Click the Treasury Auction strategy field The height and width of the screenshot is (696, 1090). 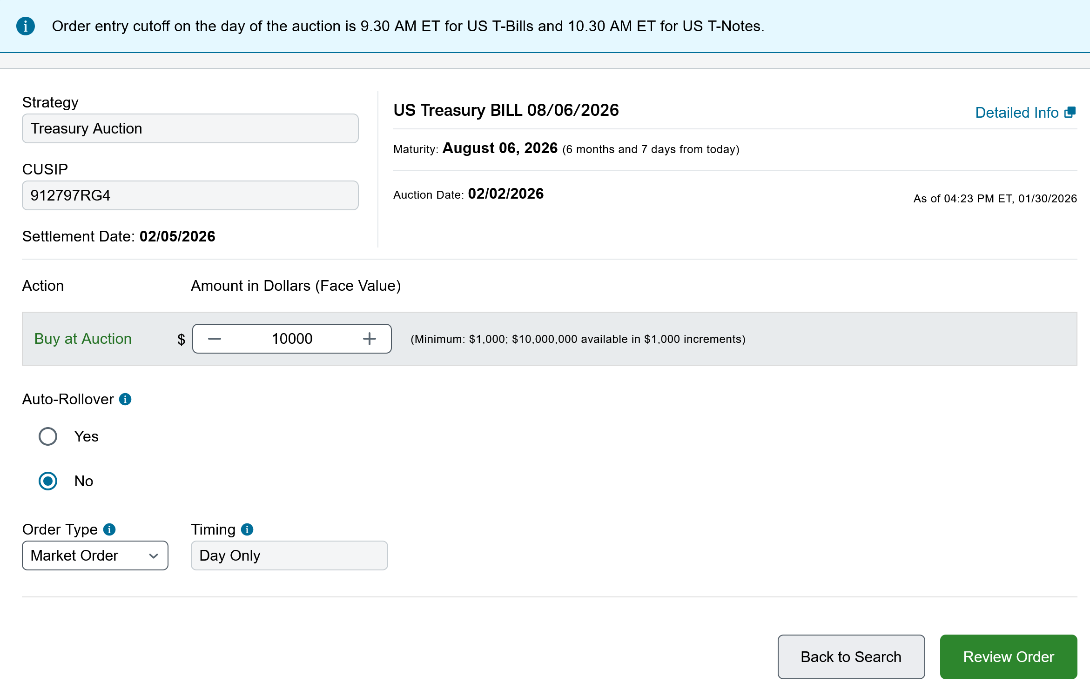pos(190,128)
